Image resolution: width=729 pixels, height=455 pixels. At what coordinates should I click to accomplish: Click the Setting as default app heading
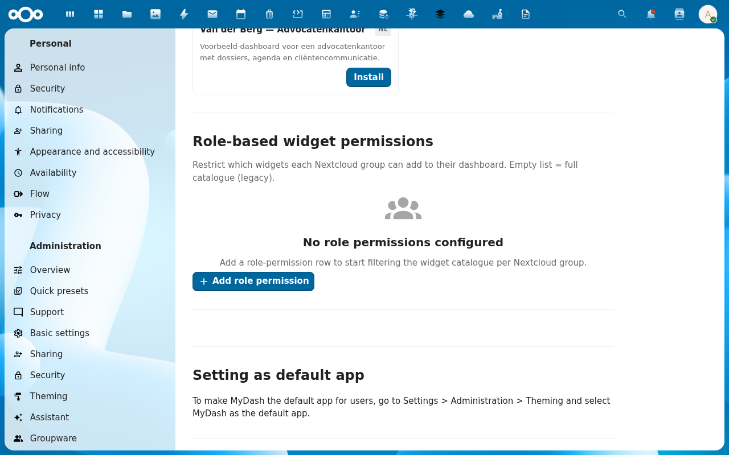pos(279,375)
